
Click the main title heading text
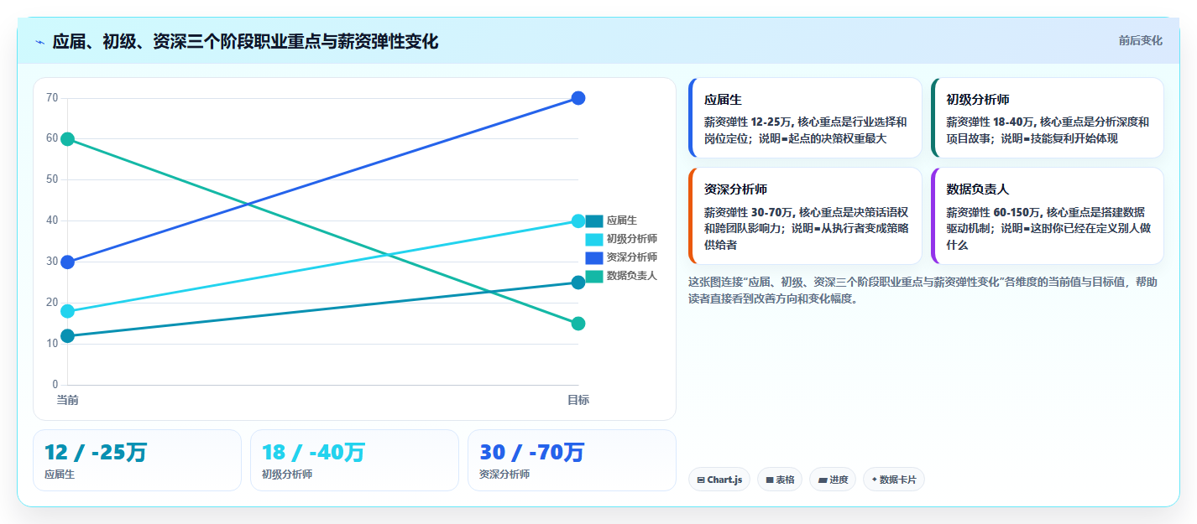click(x=245, y=42)
